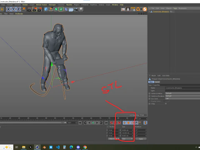
Task: Click the orange recycle-style icon
Action: click(x=138, y=9)
